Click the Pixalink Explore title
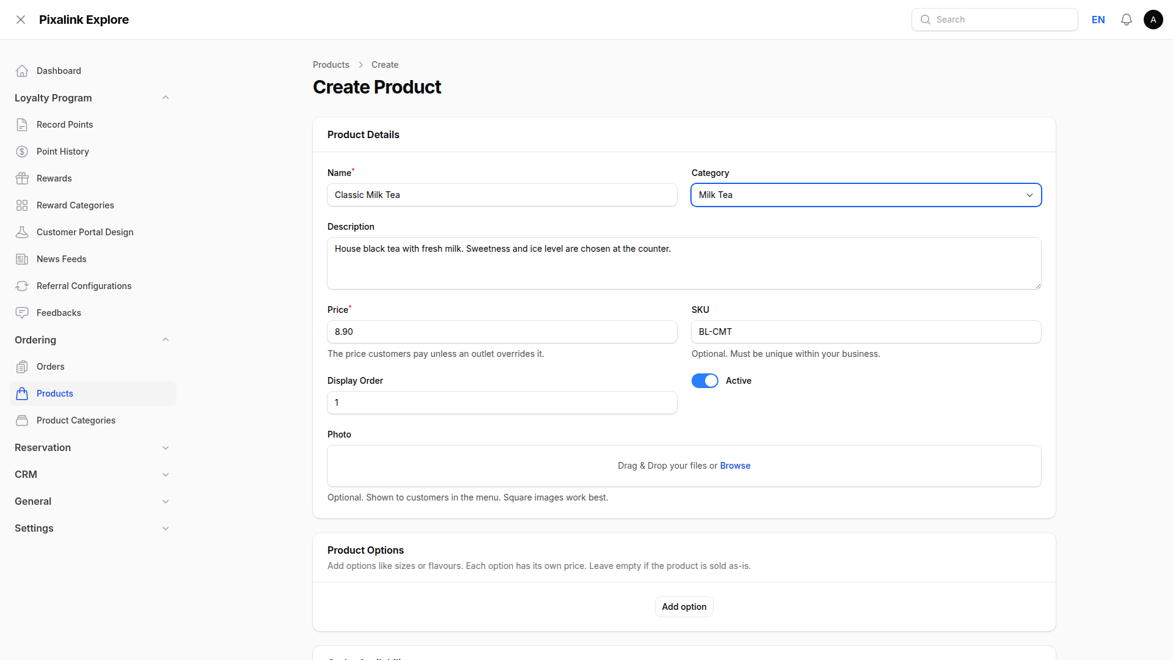The width and height of the screenshot is (1173, 660). [84, 20]
